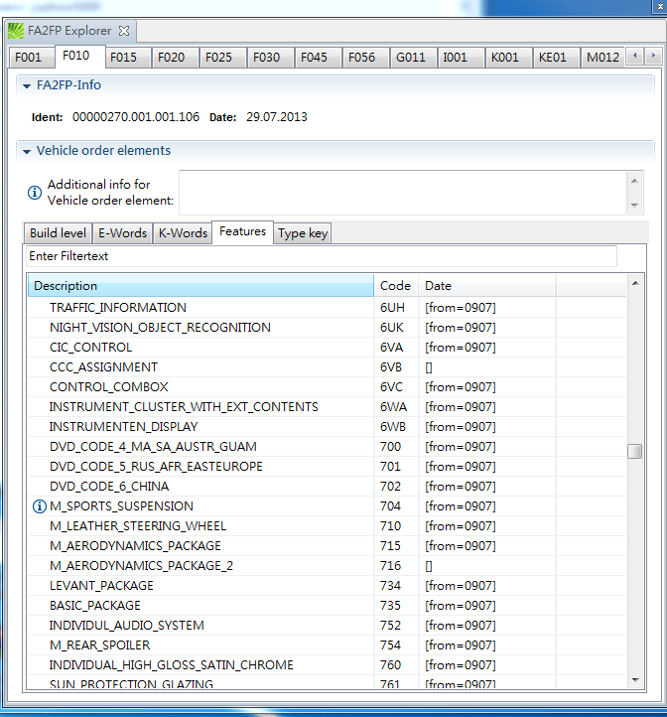This screenshot has width=667, height=717.
Task: Close the window with top-right X
Action: (x=660, y=6)
